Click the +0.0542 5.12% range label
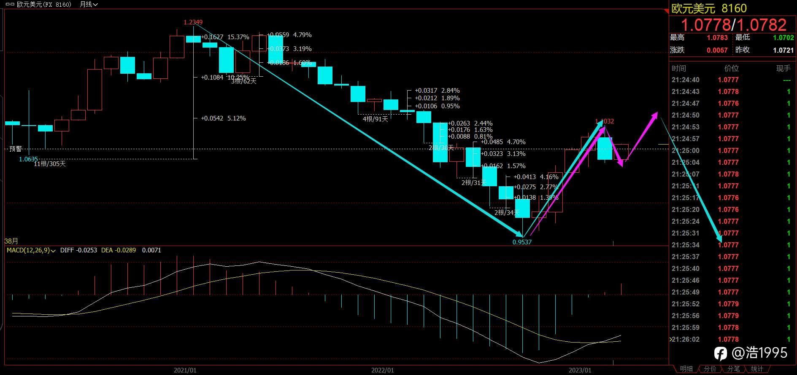The width and height of the screenshot is (797, 375). point(223,118)
